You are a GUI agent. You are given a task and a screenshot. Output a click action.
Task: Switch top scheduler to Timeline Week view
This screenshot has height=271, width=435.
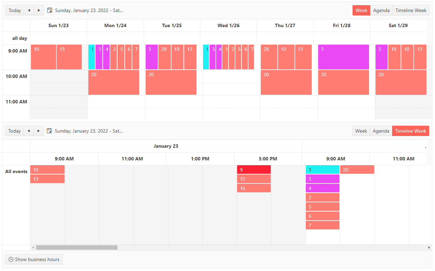coord(411,10)
